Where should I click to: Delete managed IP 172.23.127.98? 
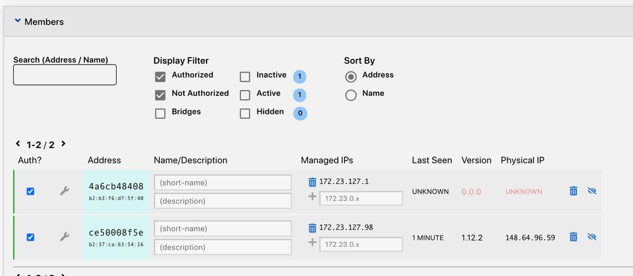click(312, 228)
